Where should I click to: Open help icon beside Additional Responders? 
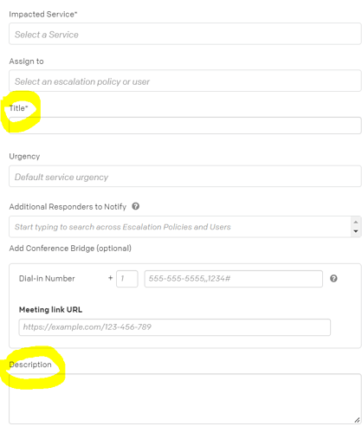[136, 206]
